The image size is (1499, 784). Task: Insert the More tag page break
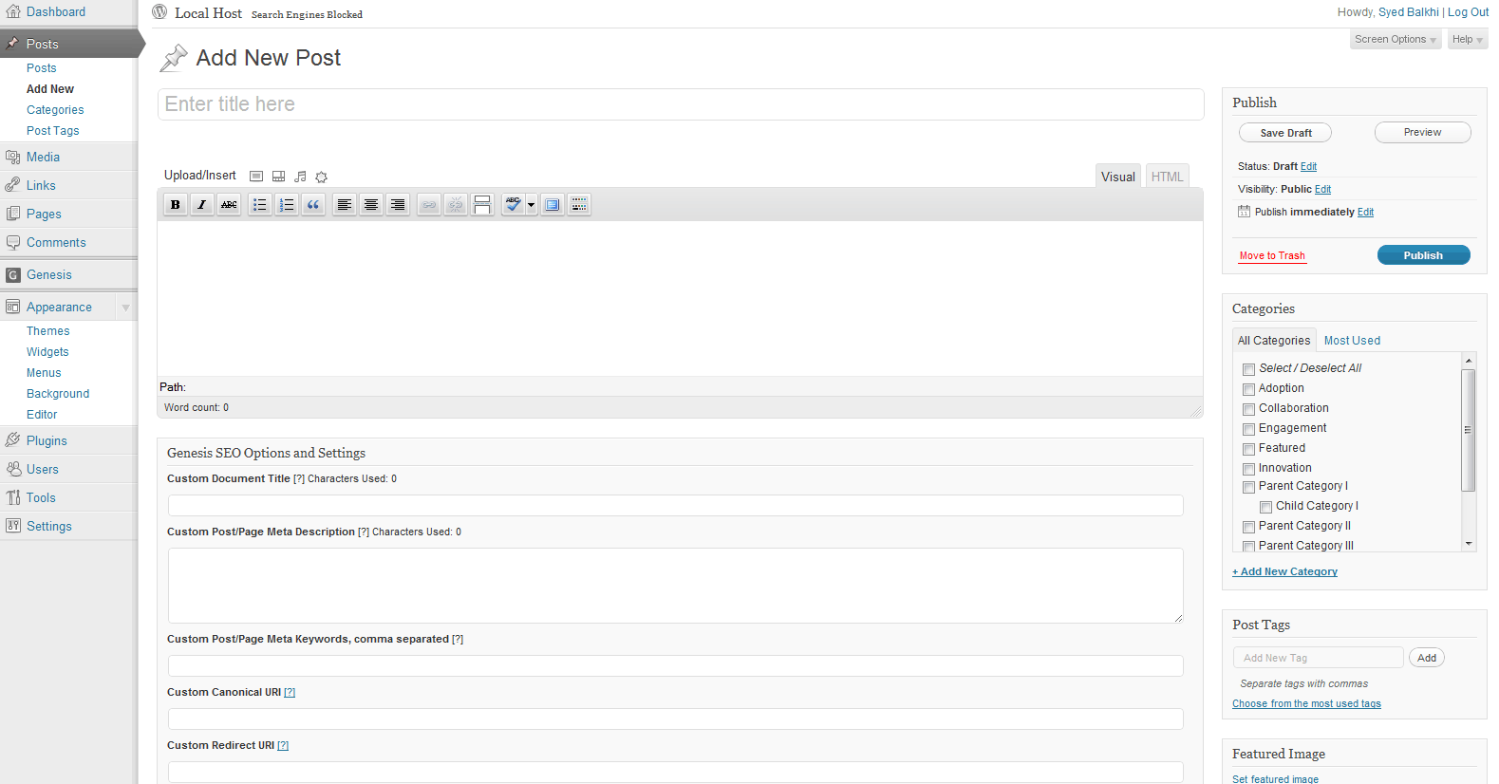point(482,205)
